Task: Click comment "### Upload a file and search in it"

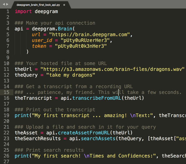Action: pyautogui.click(x=85, y=127)
